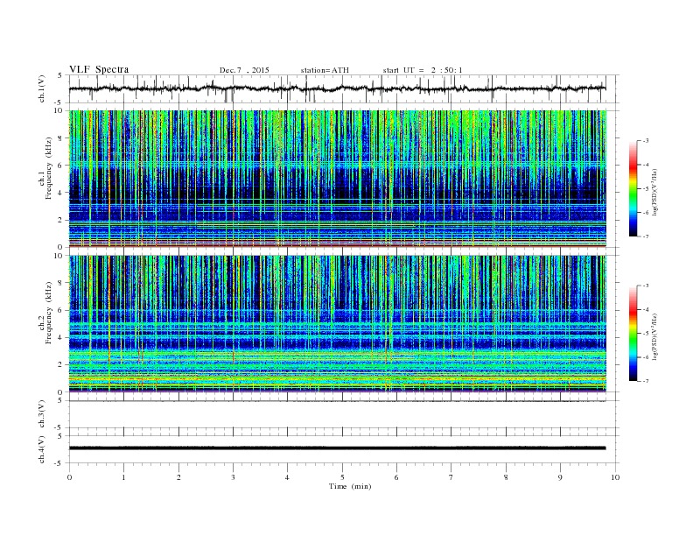693x536 pixels.
Task: Click time axis tick label "9"
Action: [x=560, y=477]
